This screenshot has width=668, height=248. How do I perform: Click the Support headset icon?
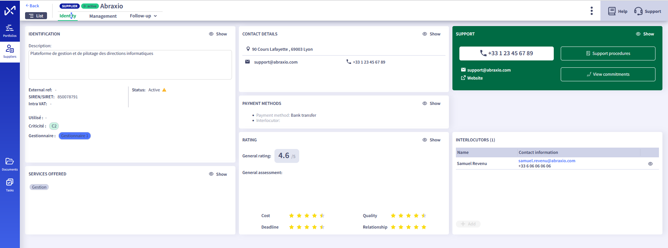point(638,11)
